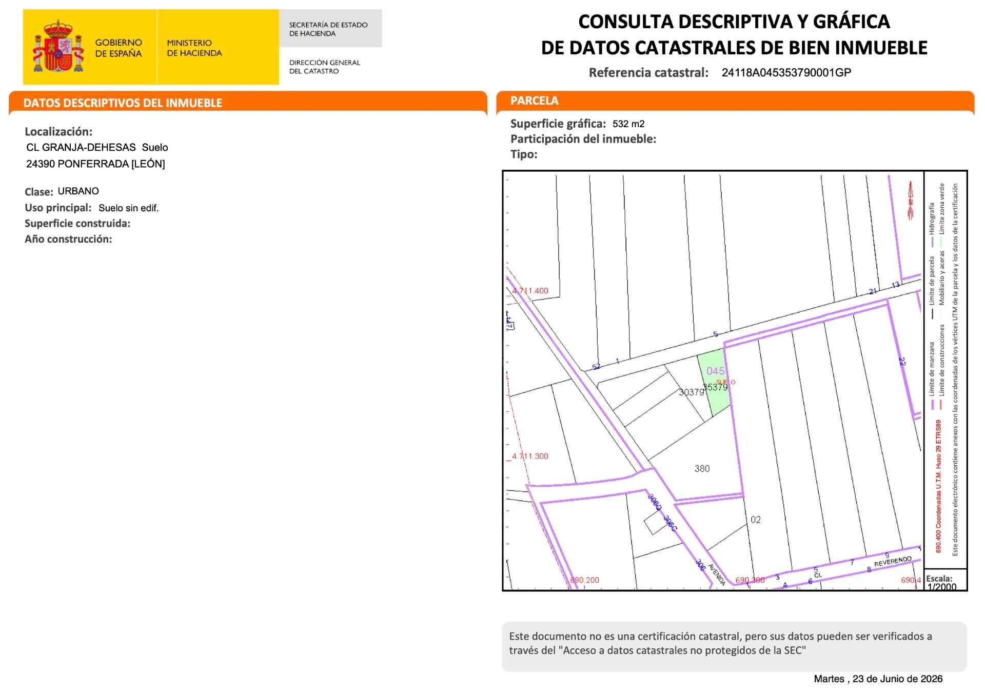
Task: Click the "MINISTERIO DE HACIENDA" text
Action: click(x=194, y=48)
